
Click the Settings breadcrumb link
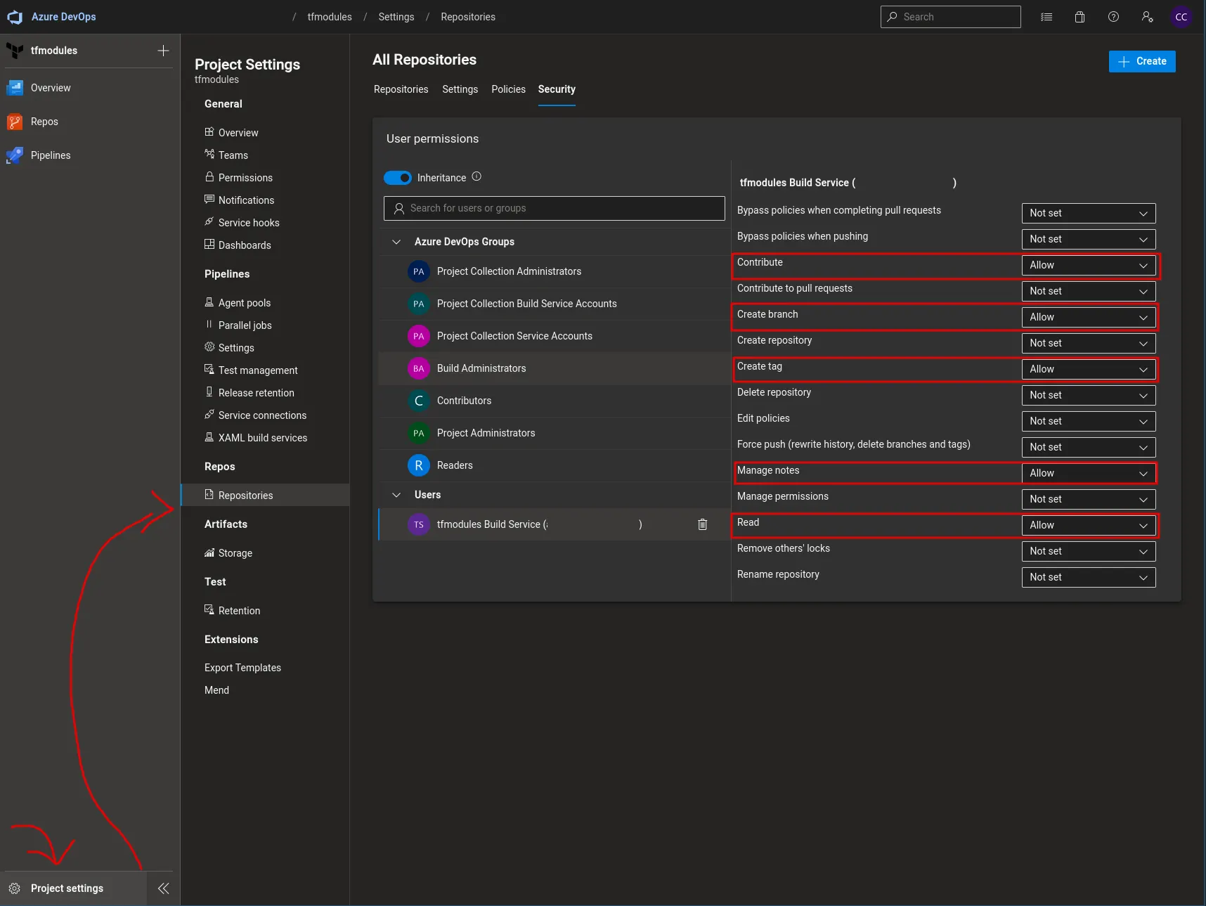tap(396, 17)
